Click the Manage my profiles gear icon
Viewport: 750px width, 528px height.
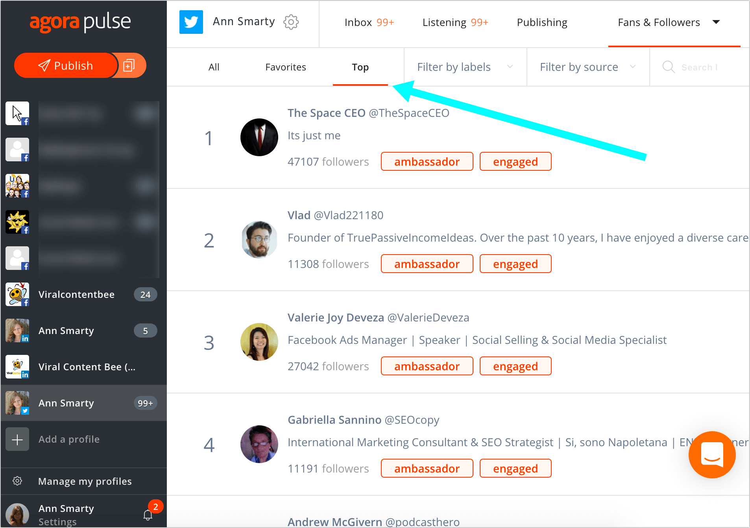tap(17, 481)
